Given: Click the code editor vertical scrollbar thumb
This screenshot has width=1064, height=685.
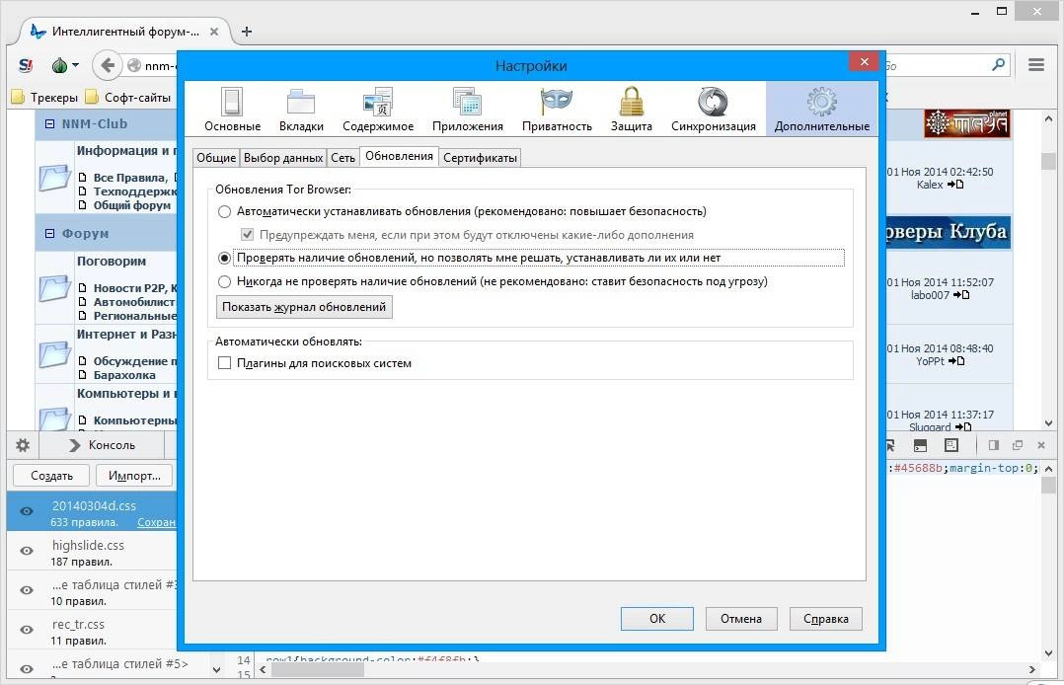Looking at the screenshot, I should coord(1049,486).
